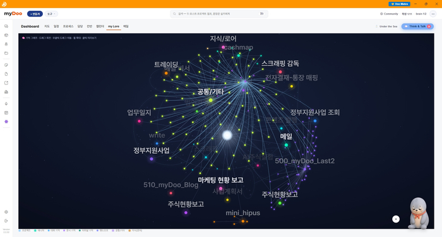442x237 pixels.
Task: Click the magnifier icon in search bar
Action: click(174, 14)
